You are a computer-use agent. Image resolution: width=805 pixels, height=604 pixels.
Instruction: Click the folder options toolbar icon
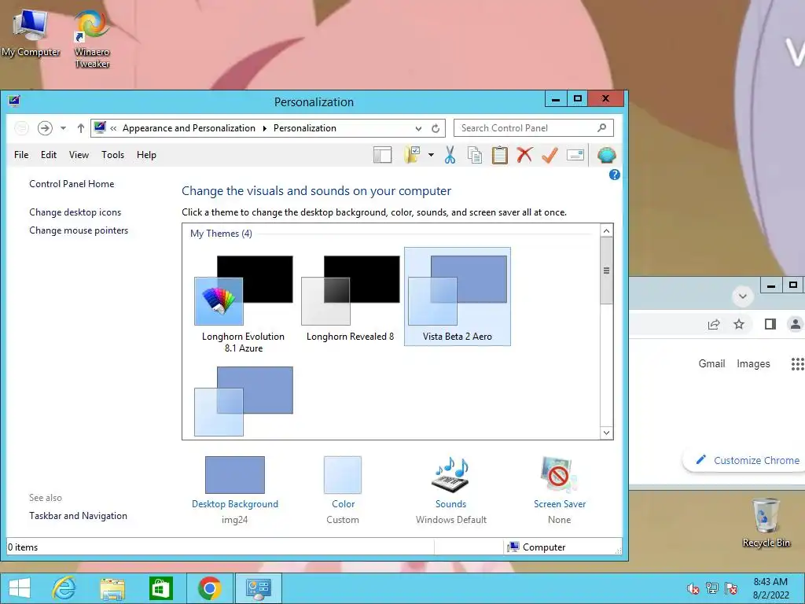pyautogui.click(x=412, y=155)
